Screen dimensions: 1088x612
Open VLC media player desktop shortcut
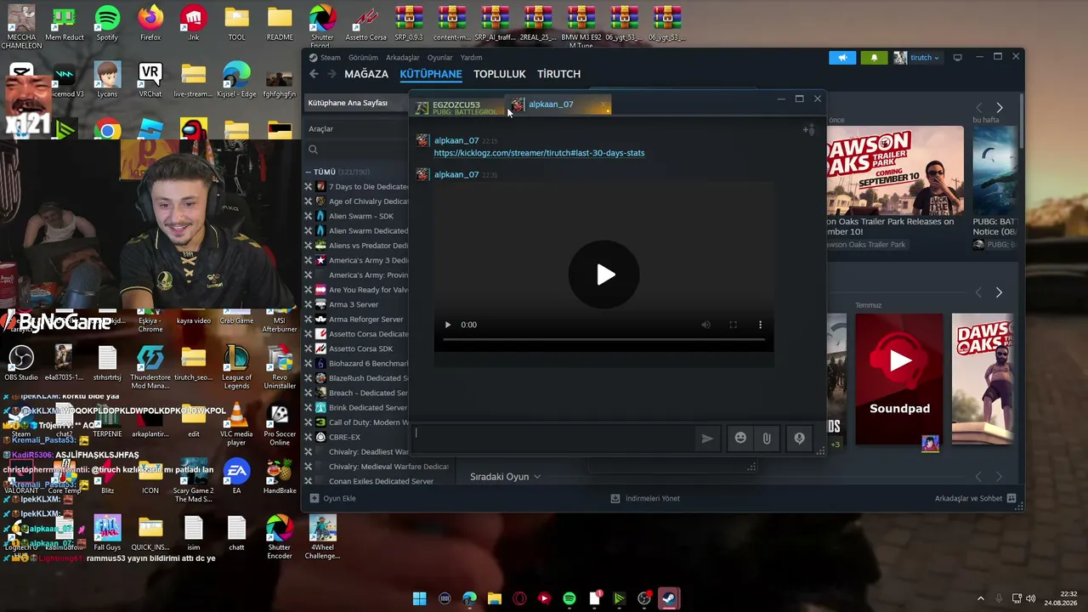[236, 424]
